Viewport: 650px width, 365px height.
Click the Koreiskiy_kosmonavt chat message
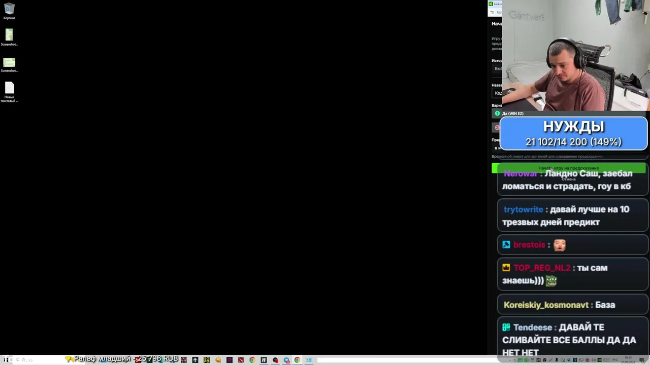tap(572, 305)
